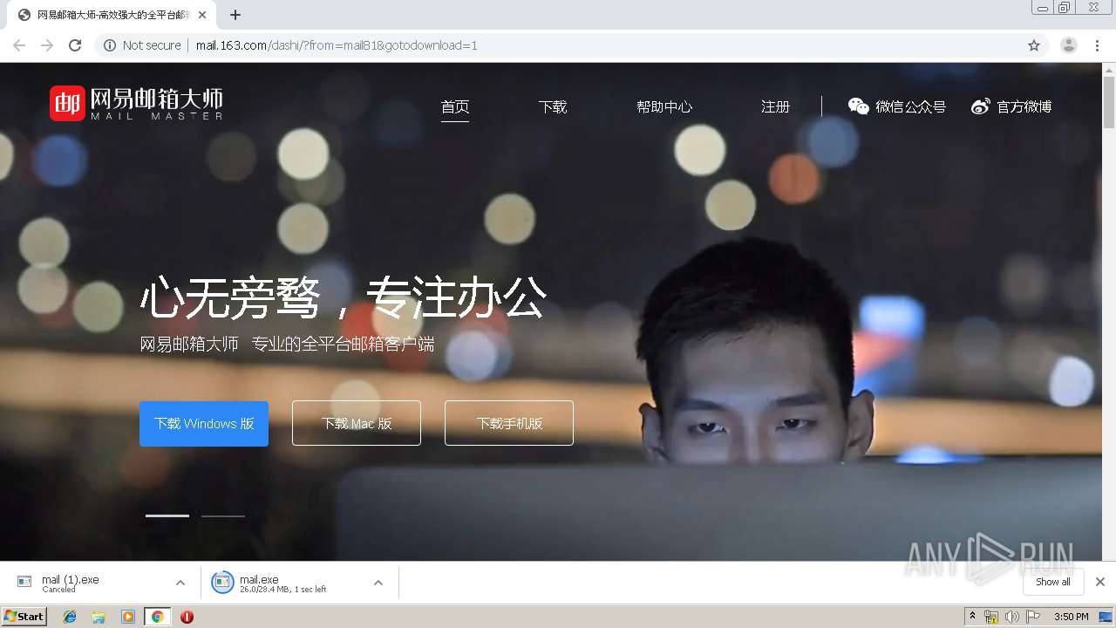Go forward in browser history
Viewport: 1116px width, 628px height.
click(x=47, y=45)
